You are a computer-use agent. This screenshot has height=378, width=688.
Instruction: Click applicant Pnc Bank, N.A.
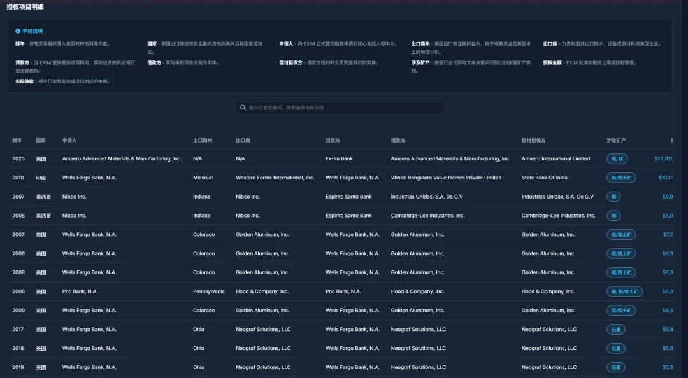80,291
